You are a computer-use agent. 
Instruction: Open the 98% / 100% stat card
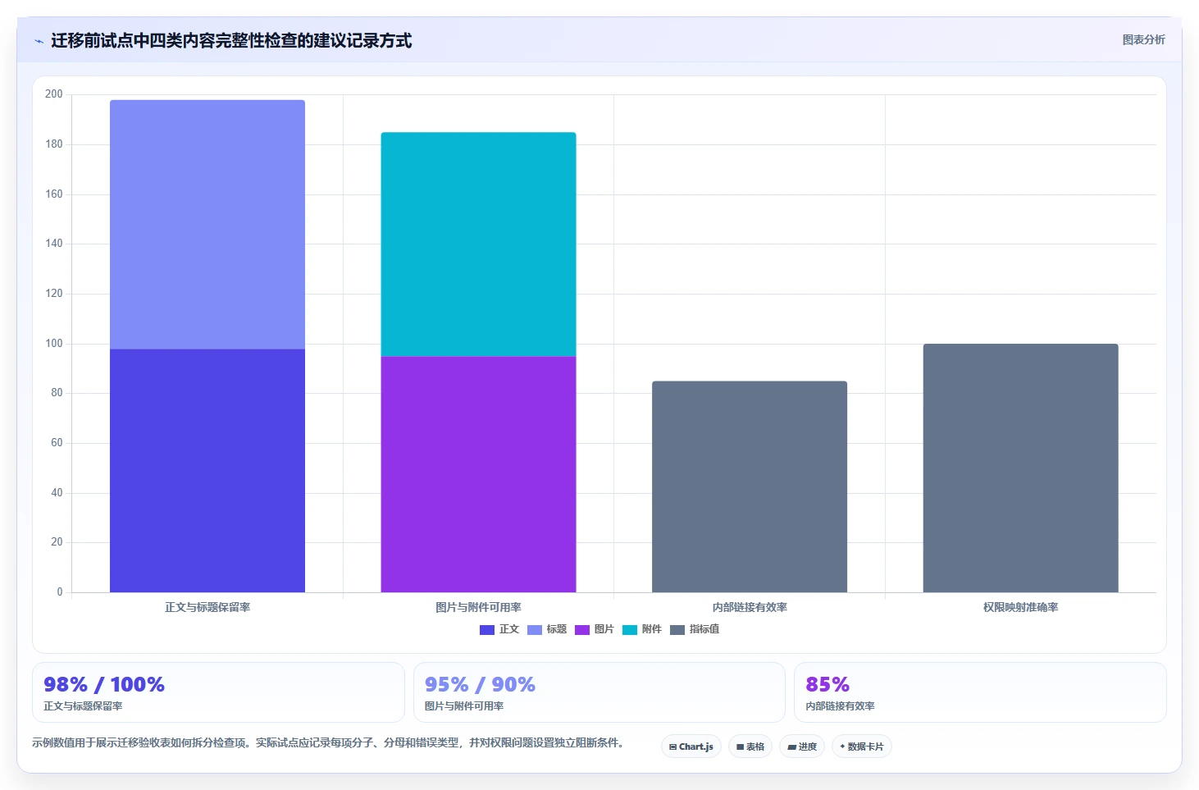(x=218, y=692)
